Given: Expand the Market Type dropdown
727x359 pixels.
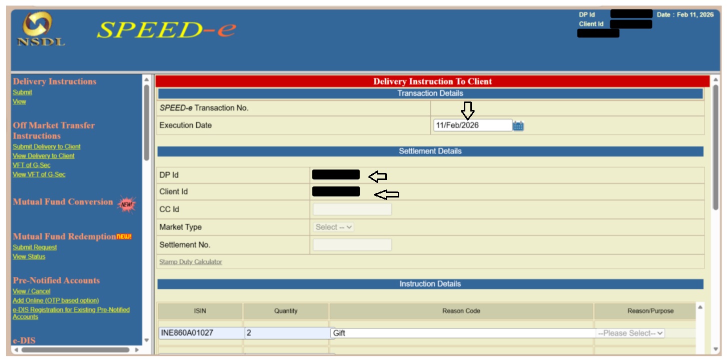Looking at the screenshot, I should (x=334, y=227).
